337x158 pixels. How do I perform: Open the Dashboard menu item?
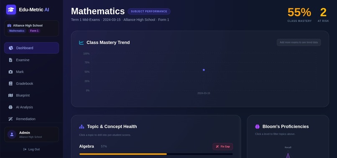(32, 48)
